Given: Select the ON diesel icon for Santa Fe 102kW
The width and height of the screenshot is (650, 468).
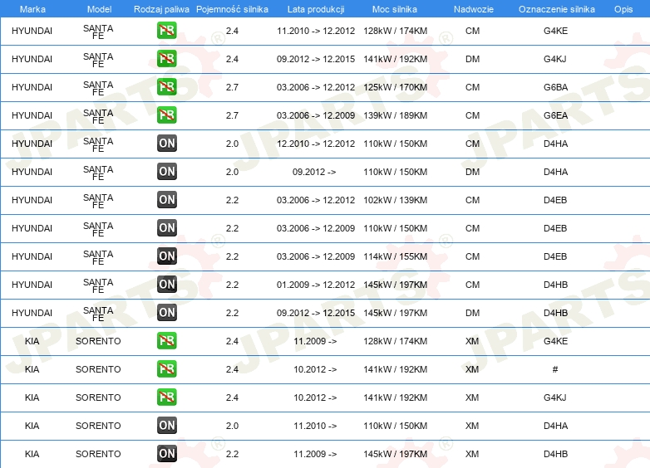Looking at the screenshot, I should coord(167,200).
